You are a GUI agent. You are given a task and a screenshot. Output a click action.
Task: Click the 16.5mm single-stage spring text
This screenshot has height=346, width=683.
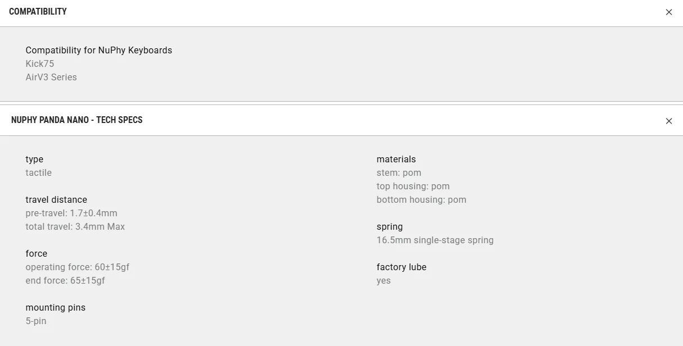435,240
